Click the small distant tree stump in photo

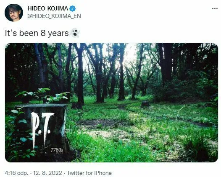pyautogui.click(x=145, y=104)
